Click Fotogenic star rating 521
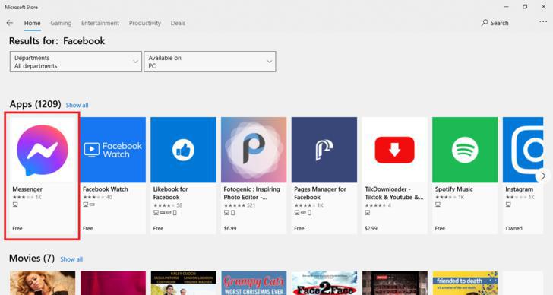The width and height of the screenshot is (553, 295). pyautogui.click(x=240, y=205)
